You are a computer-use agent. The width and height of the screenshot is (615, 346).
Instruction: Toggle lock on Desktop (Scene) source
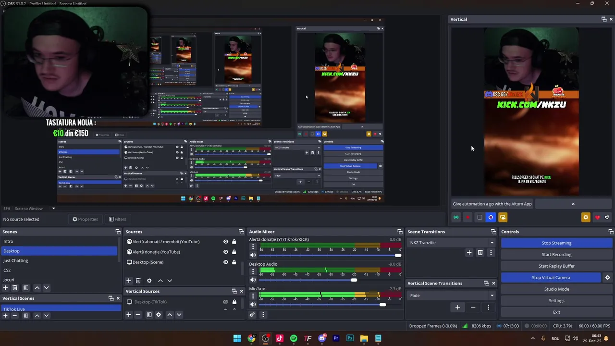click(234, 262)
